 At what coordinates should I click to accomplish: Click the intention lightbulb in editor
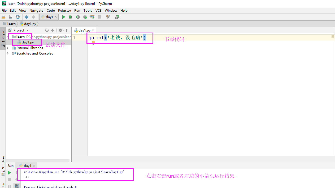coord(93,43)
